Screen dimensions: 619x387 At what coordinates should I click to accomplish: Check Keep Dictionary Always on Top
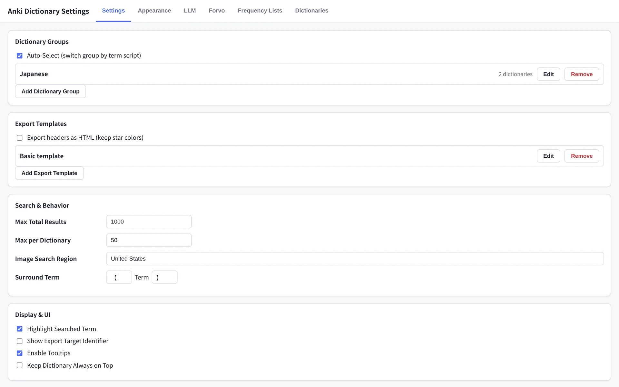(20, 365)
